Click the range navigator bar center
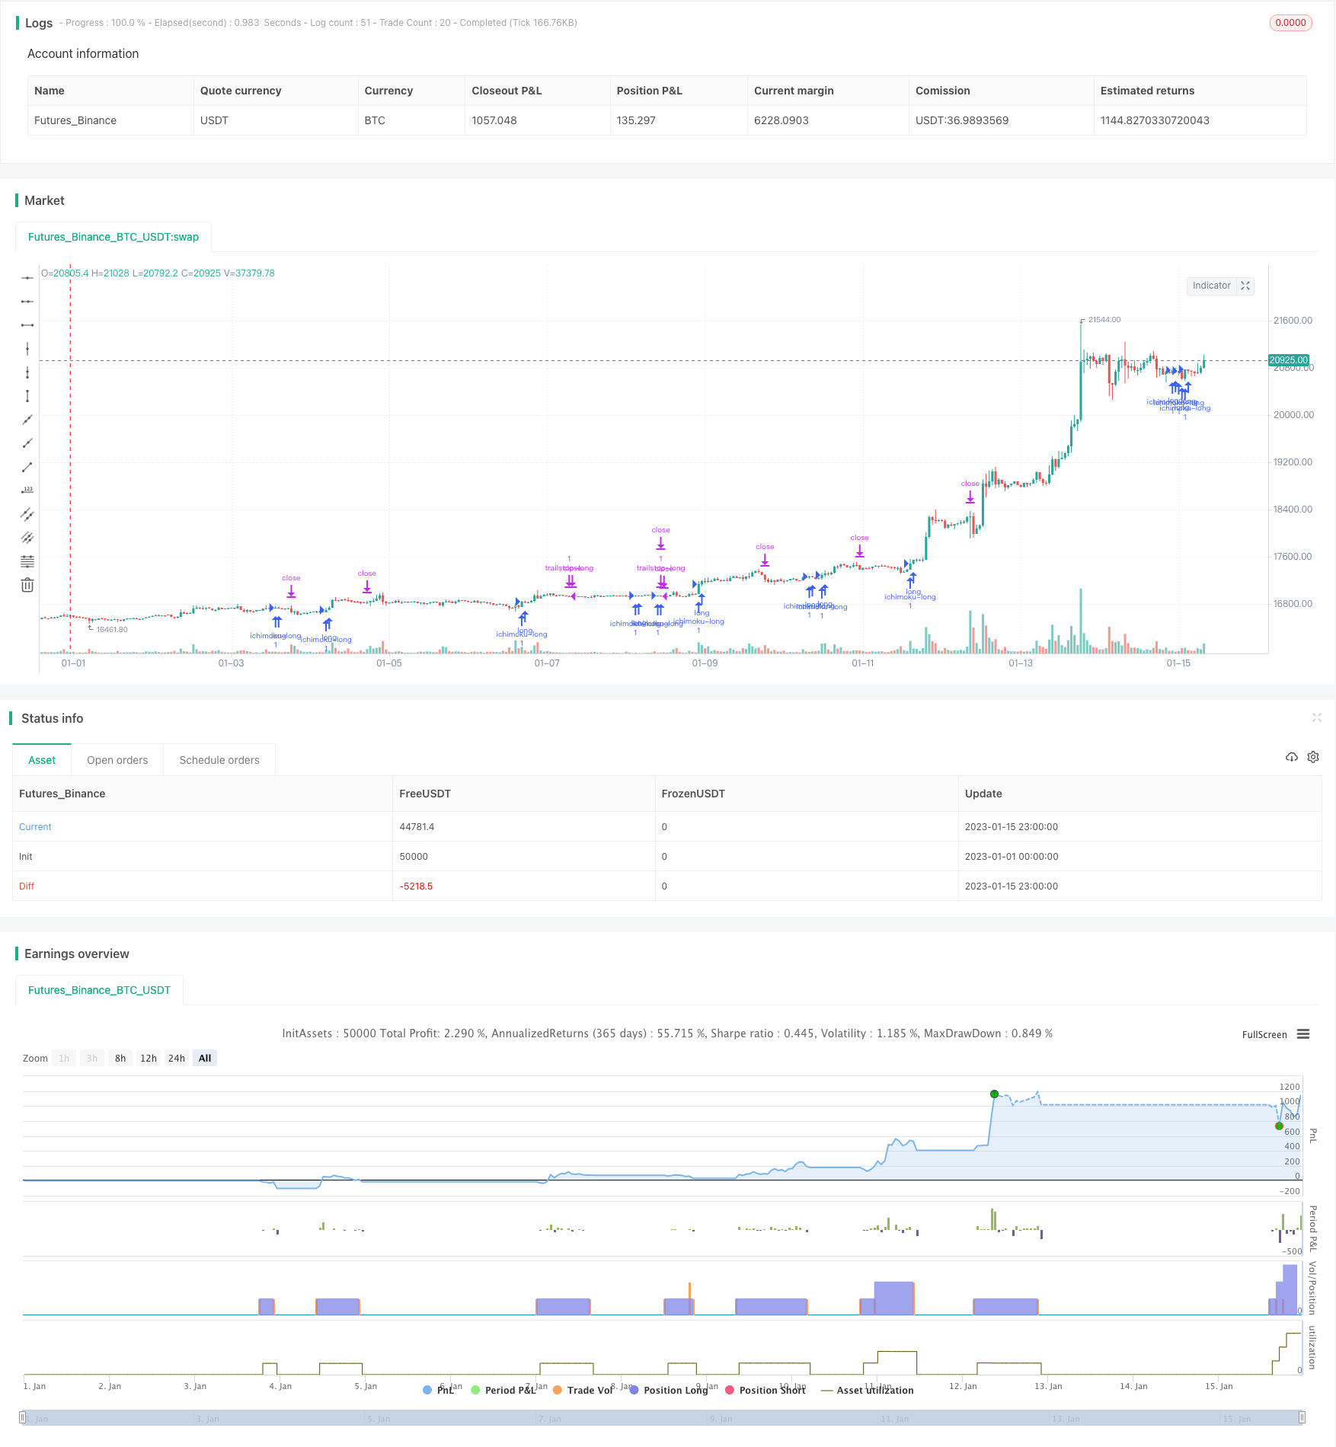 [663, 1417]
